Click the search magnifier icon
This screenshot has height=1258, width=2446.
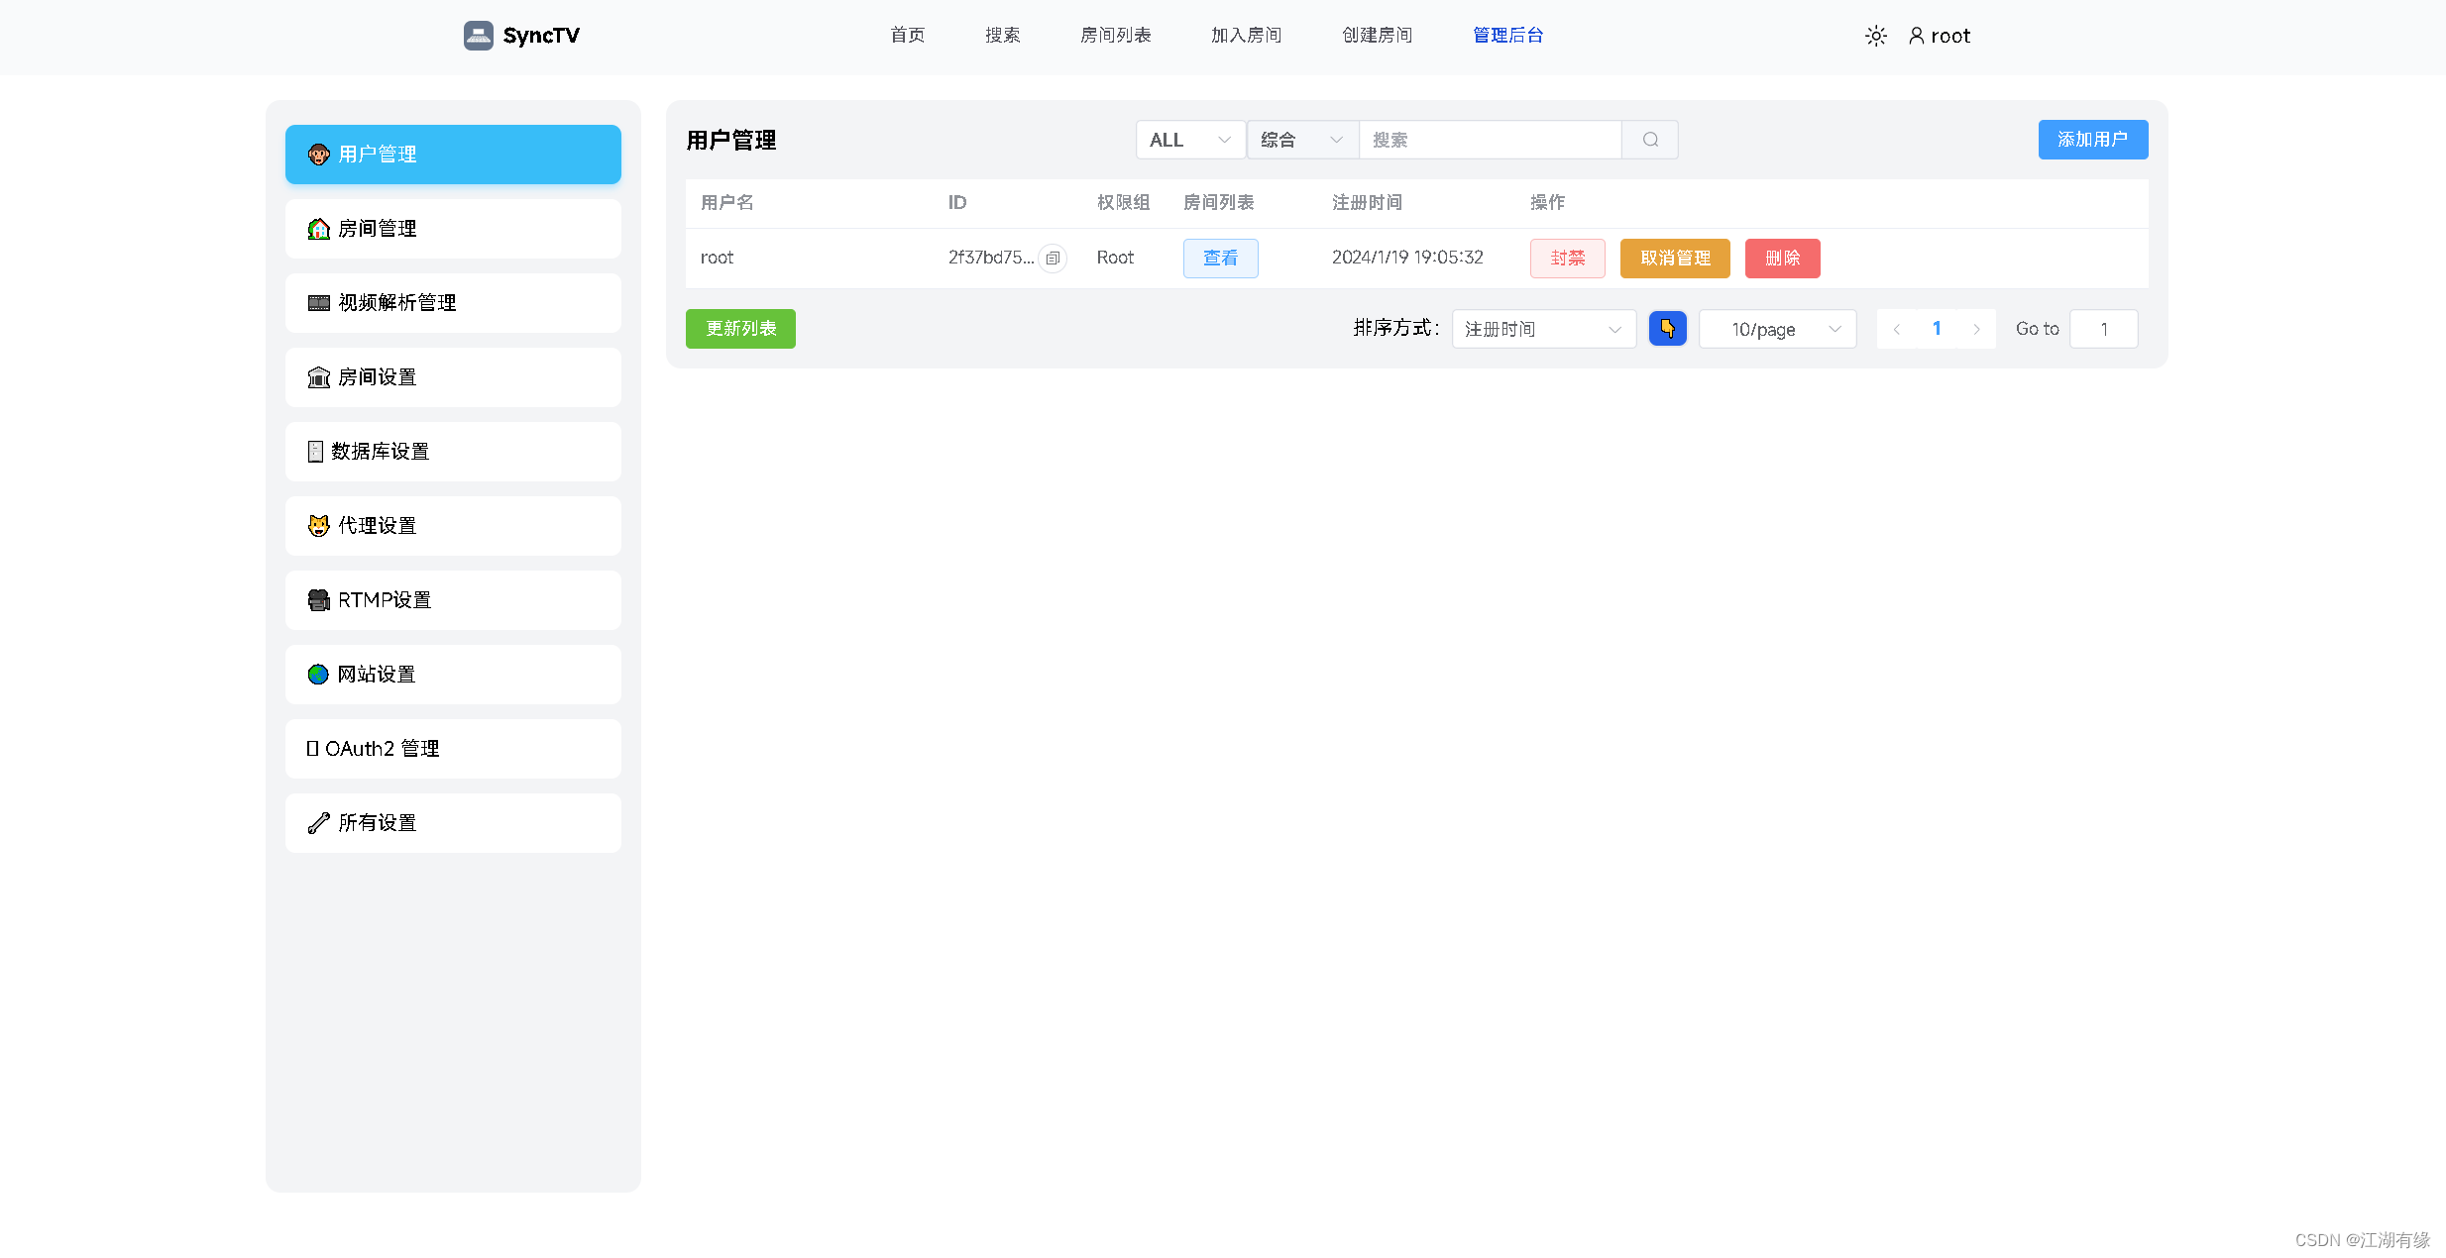click(x=1649, y=140)
